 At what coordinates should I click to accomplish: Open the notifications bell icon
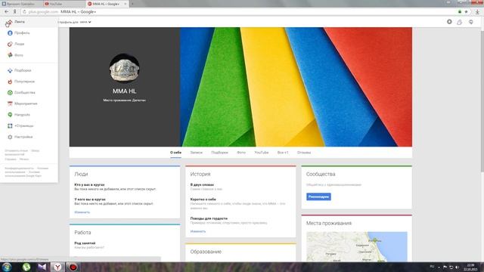point(460,22)
